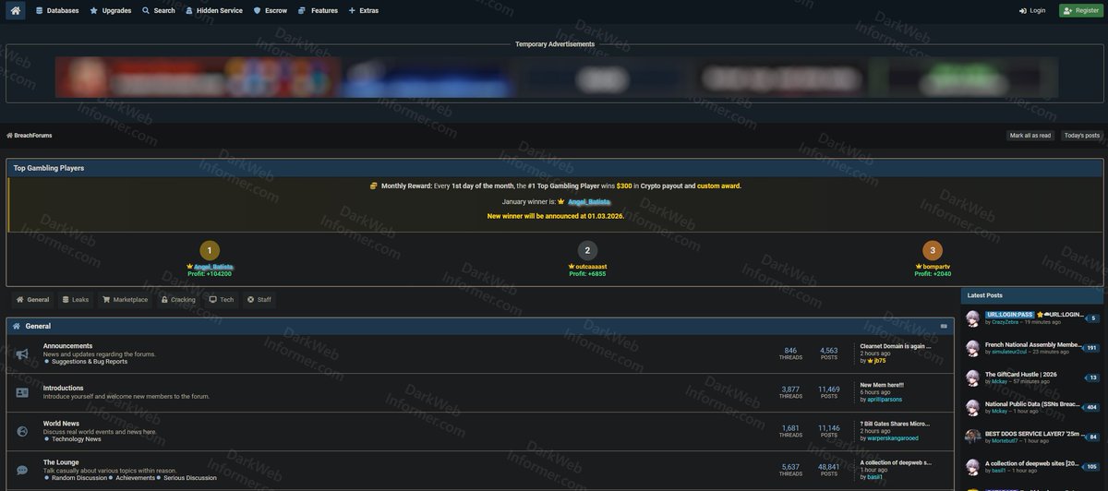Open The Lounge forum
Viewport: 1108px width, 491px height.
[x=61, y=462]
